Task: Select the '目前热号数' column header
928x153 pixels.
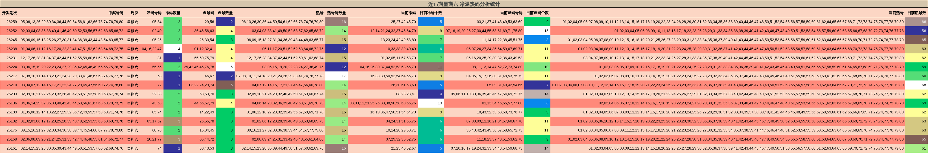Action: click(x=917, y=12)
